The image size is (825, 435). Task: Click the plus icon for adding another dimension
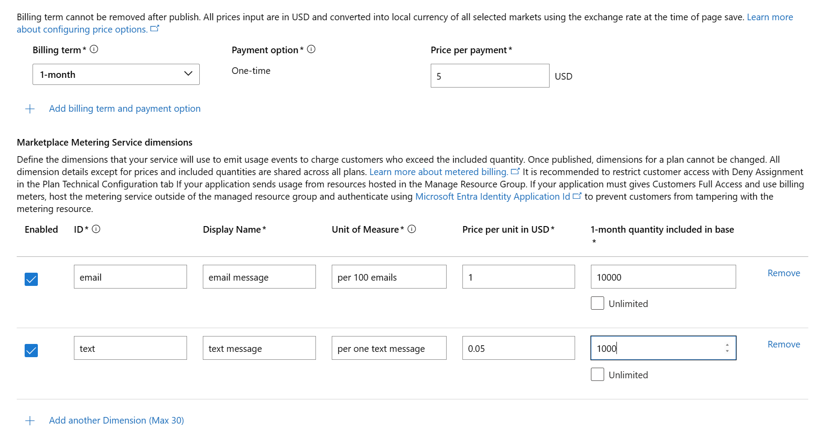30,421
